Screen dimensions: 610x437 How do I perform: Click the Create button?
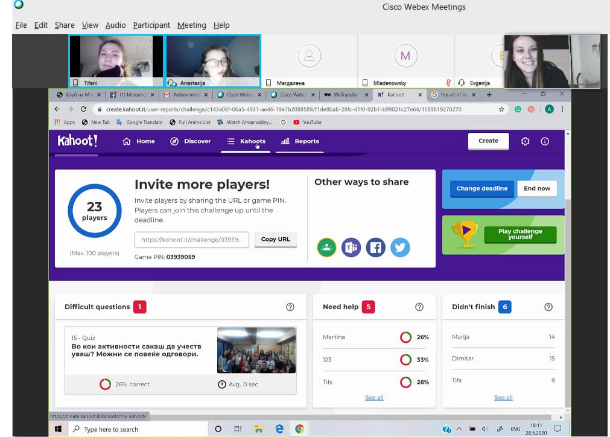[488, 141]
